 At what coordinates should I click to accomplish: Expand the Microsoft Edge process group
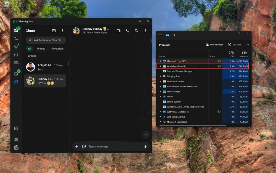point(160,61)
